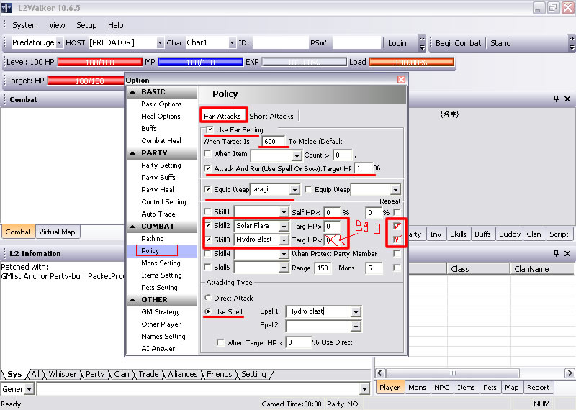The width and height of the screenshot is (576, 410).
Task: Pin the lower right player list panel
Action: (x=556, y=253)
